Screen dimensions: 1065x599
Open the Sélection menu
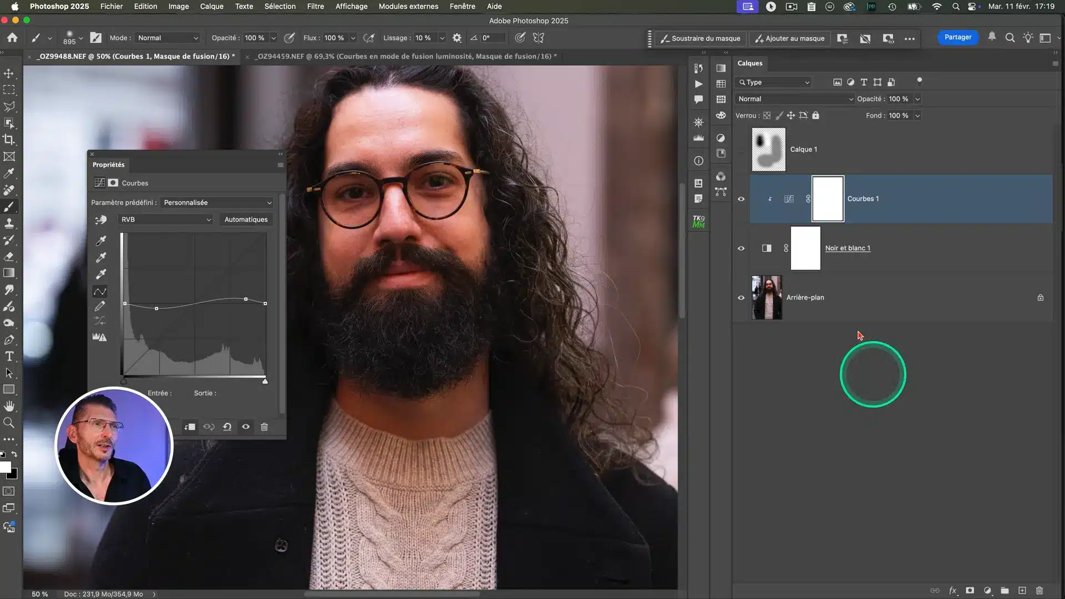point(280,6)
